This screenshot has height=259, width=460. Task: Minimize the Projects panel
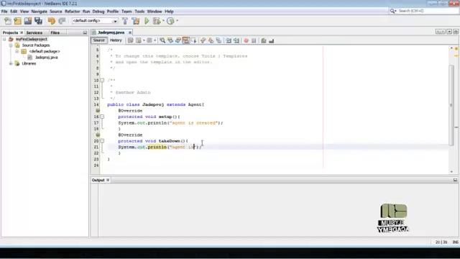click(85, 32)
